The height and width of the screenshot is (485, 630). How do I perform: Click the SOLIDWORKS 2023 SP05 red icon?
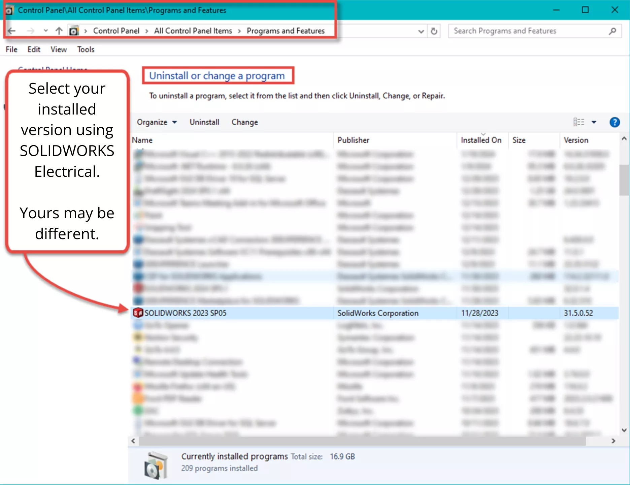[138, 313]
